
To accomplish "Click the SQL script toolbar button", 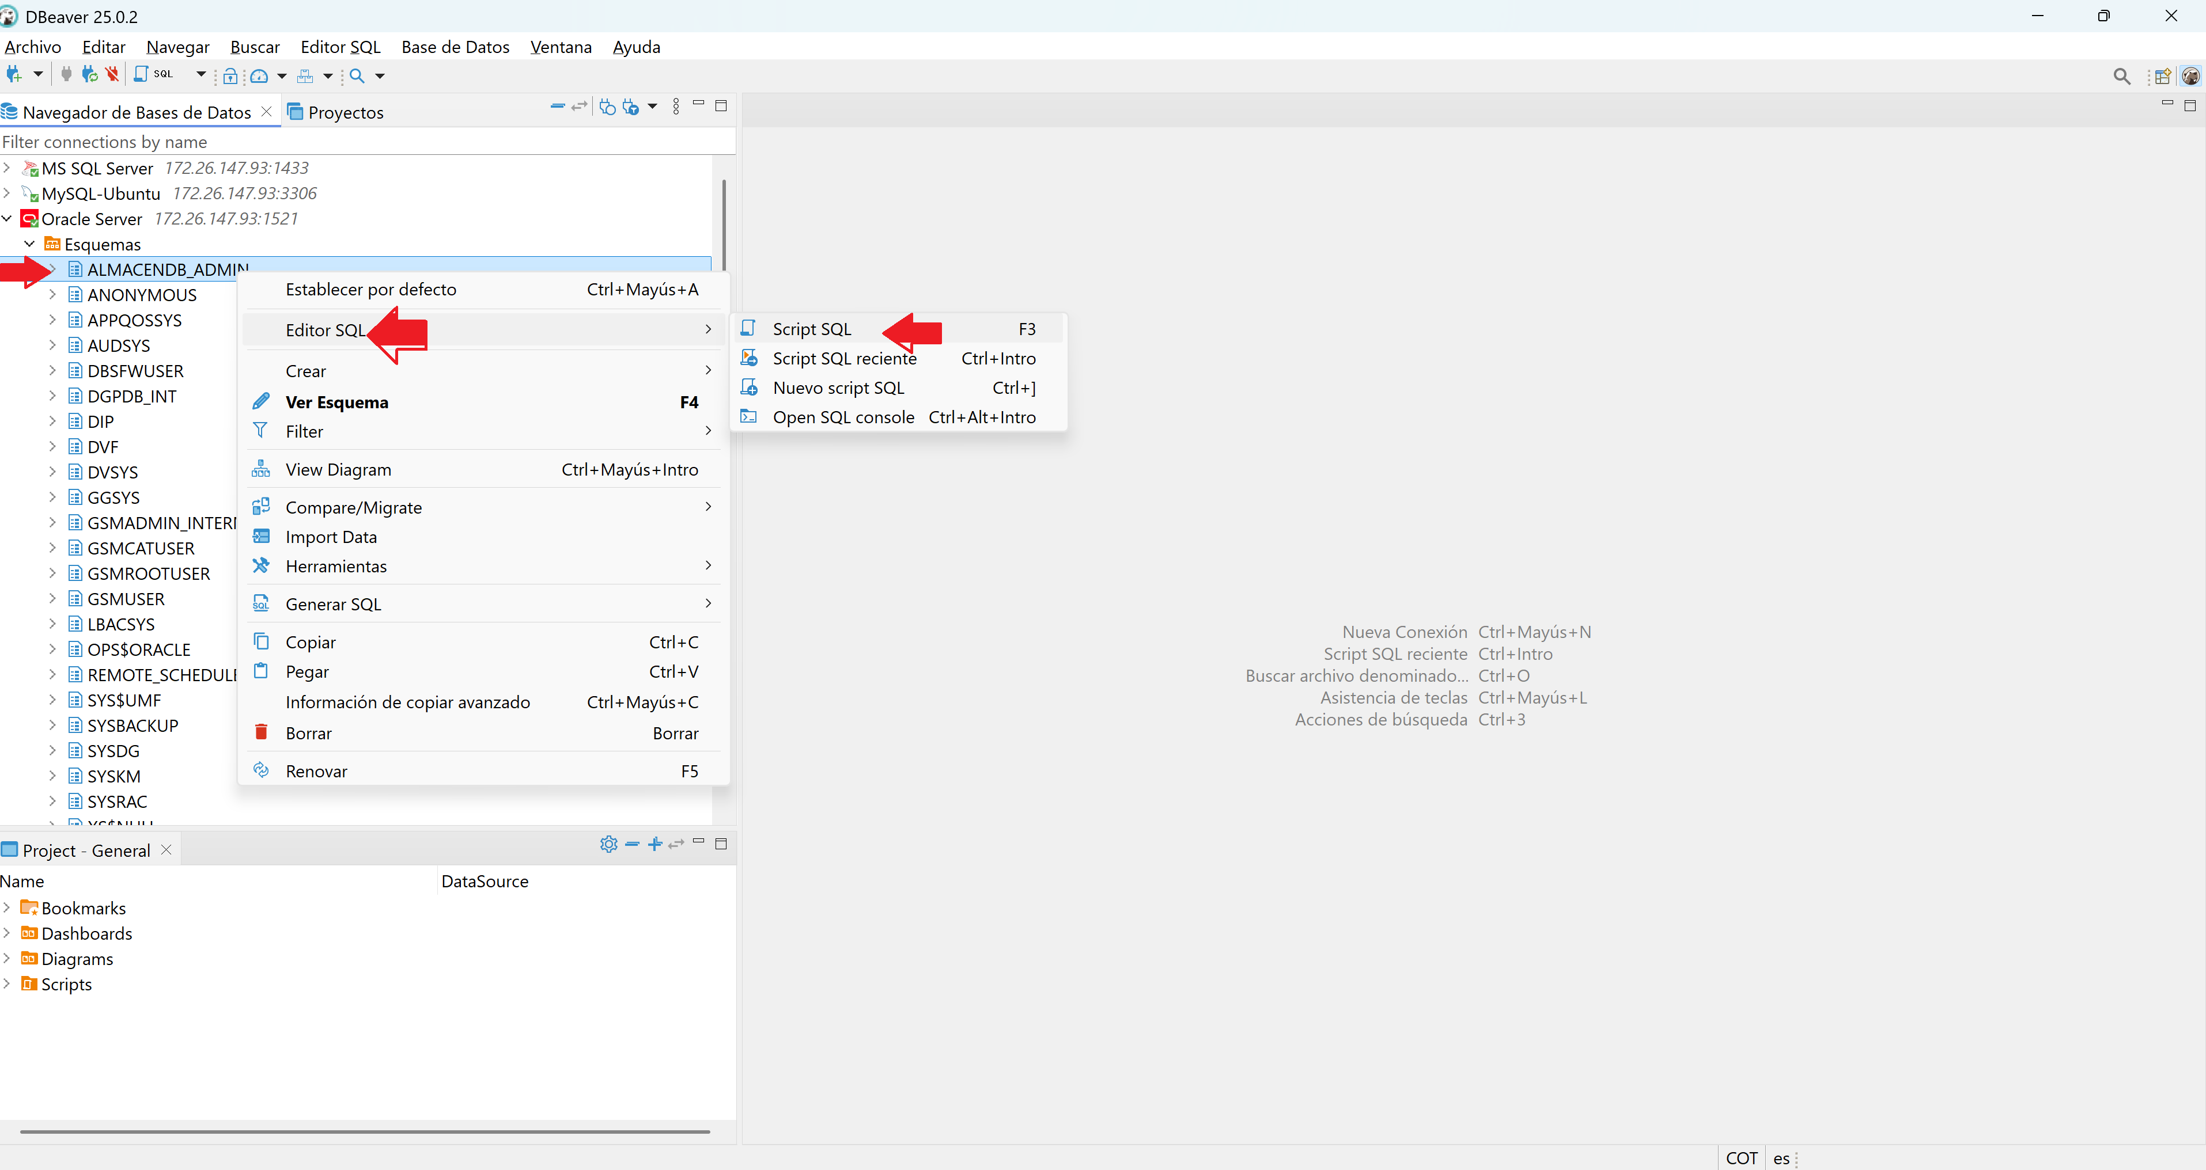I will point(155,75).
